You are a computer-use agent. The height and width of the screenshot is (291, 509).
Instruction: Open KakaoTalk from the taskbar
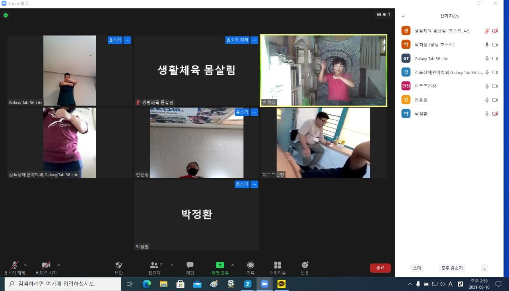[x=281, y=284]
